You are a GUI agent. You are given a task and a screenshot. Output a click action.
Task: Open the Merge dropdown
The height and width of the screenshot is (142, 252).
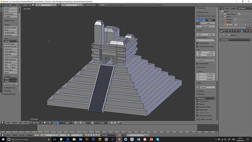tap(11, 81)
